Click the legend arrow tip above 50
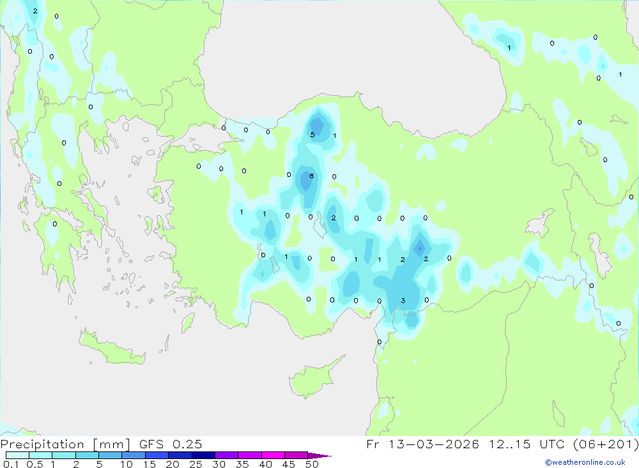Viewport: 639px width, 468px height. tap(320, 456)
